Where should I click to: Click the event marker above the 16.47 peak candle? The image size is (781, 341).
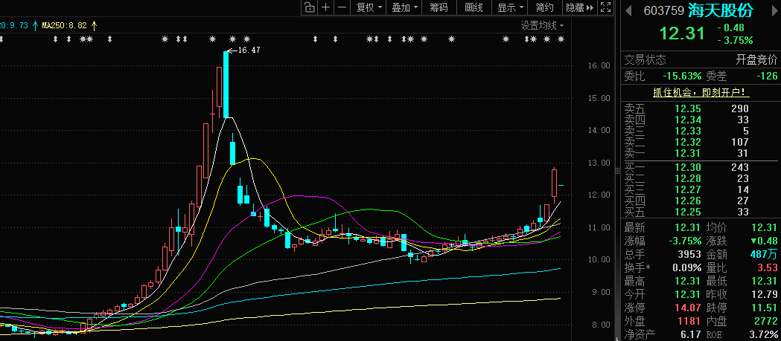click(x=232, y=39)
